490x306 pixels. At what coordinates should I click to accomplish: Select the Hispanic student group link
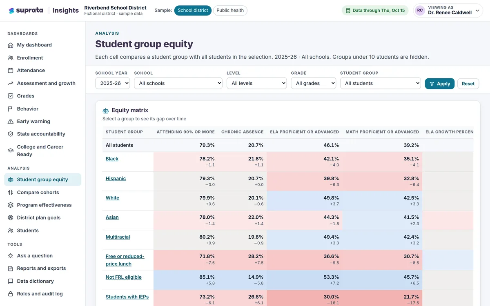pos(116,179)
